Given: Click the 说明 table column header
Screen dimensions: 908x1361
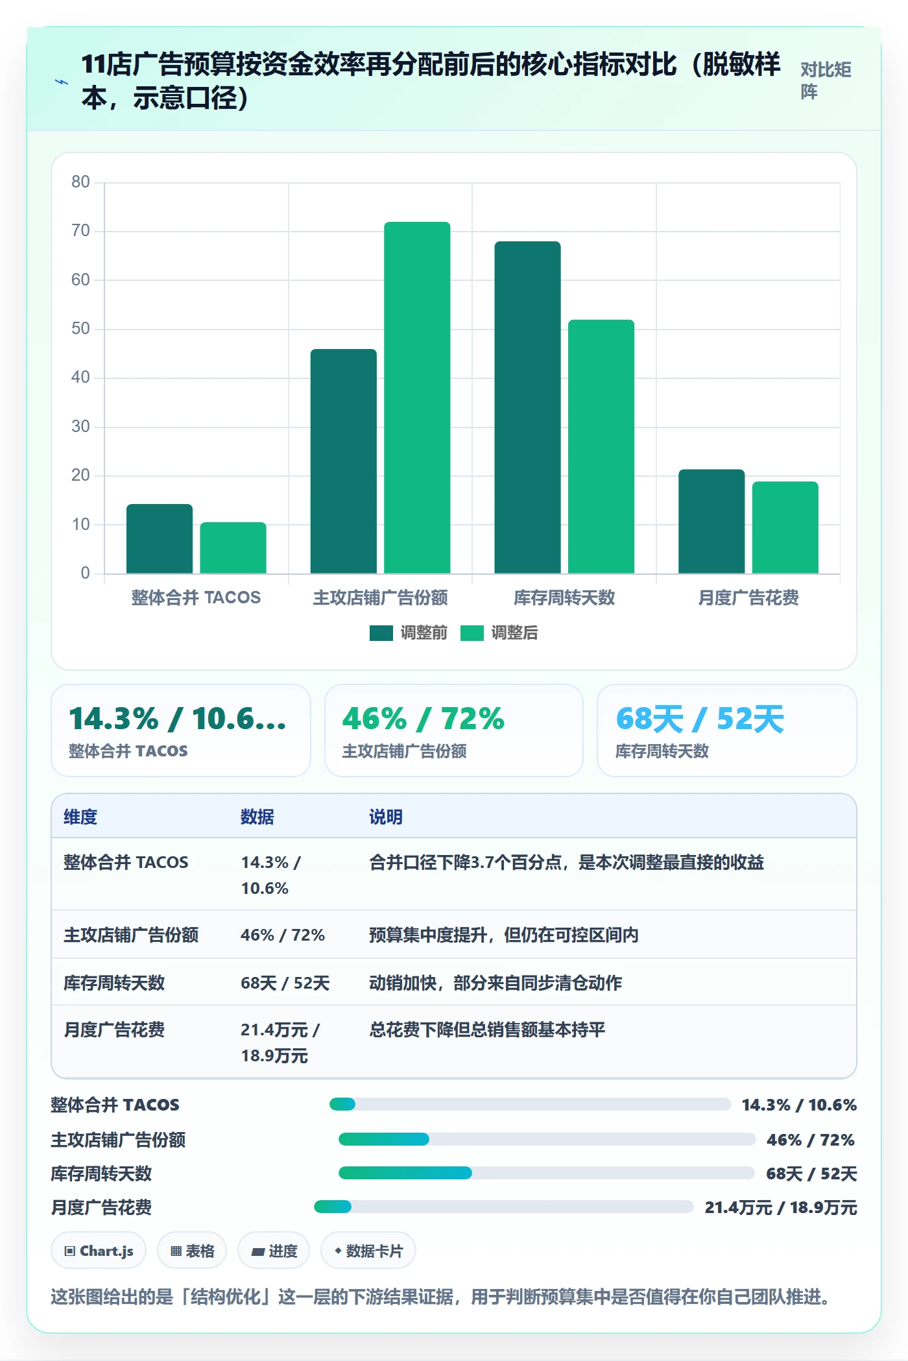Looking at the screenshot, I should click(386, 817).
